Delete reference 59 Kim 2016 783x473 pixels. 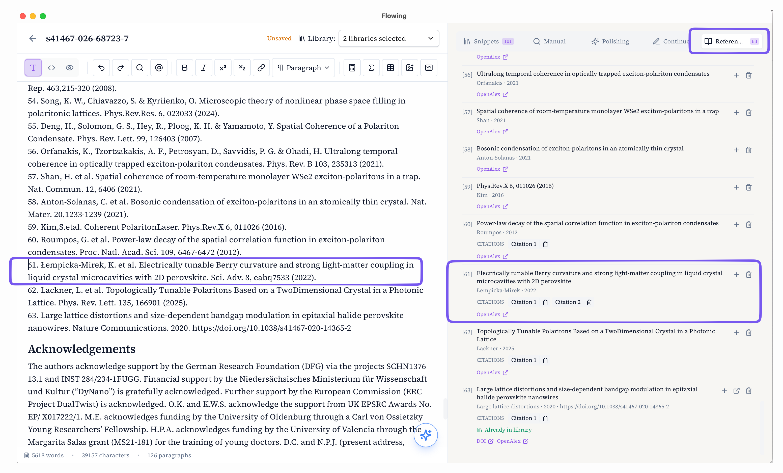tap(749, 187)
